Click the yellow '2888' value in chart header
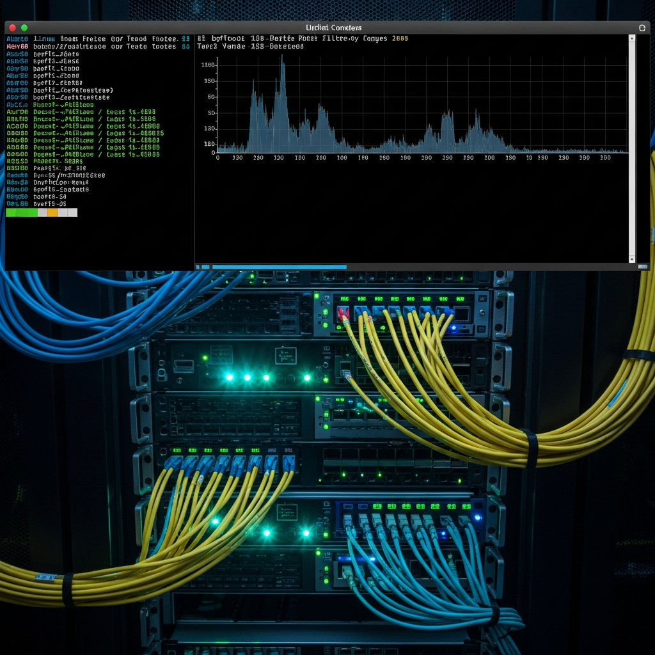Image resolution: width=655 pixels, height=655 pixels. tap(400, 38)
